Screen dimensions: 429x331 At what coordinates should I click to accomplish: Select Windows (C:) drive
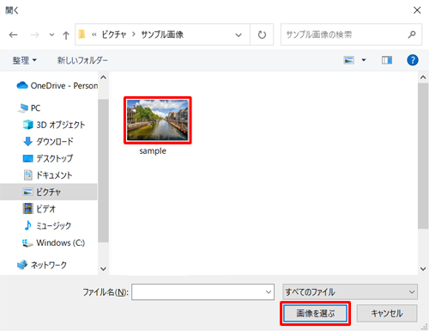[x=54, y=242]
